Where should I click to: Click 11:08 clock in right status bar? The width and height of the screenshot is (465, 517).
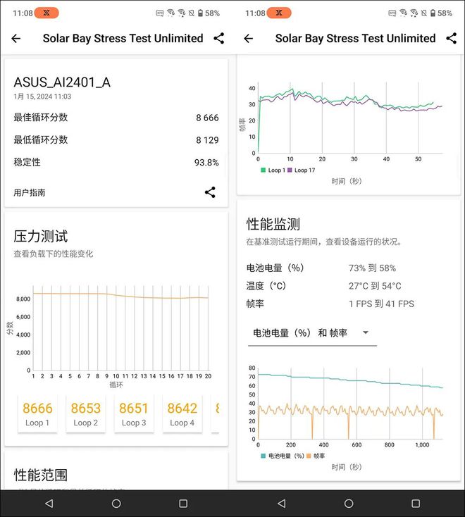click(x=255, y=13)
